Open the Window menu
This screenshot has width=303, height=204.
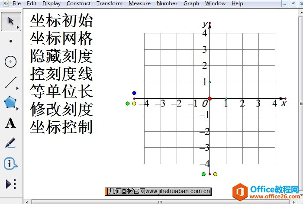point(215,3)
